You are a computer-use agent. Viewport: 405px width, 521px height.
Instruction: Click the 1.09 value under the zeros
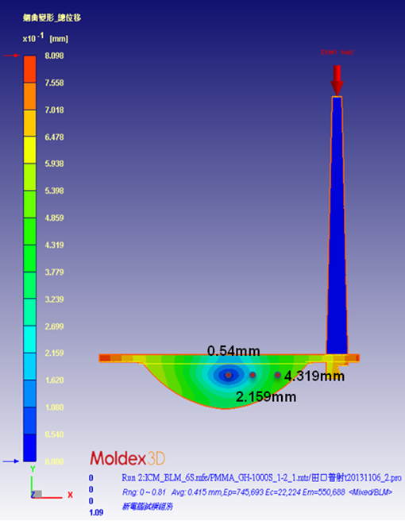point(96,513)
